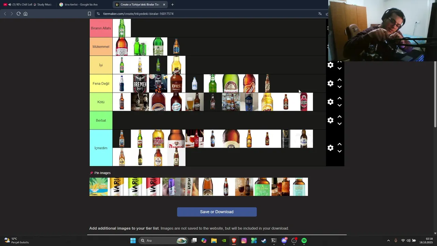Open Steam from taskbar
Screen dimensions: 437x246
tap(264, 241)
